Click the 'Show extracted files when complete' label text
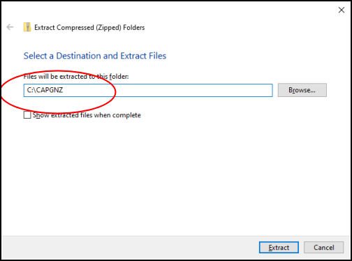Viewport: 352px width, 261px height. coord(87,115)
